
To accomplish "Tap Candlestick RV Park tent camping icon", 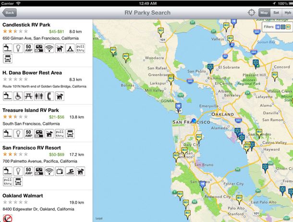I will tap(70, 48).
